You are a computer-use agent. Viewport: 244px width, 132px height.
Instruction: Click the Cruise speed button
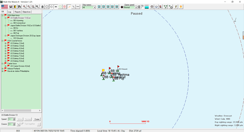[37, 119]
